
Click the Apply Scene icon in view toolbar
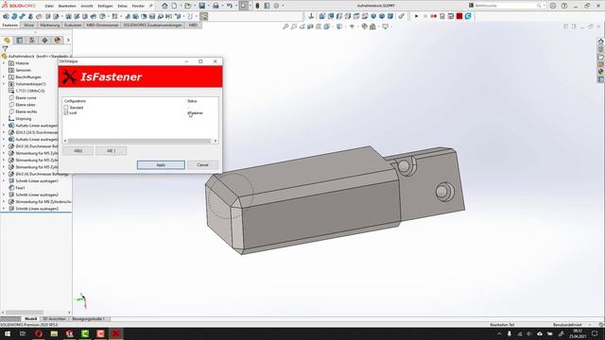tap(372, 26)
